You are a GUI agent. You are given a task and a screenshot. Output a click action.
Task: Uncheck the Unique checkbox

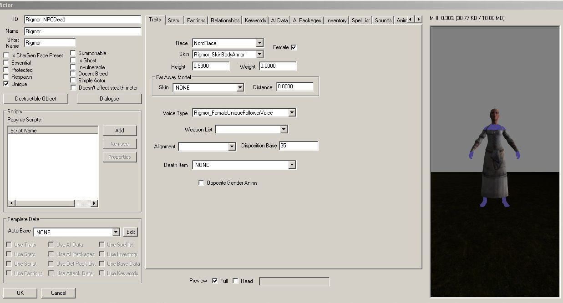pyautogui.click(x=6, y=84)
